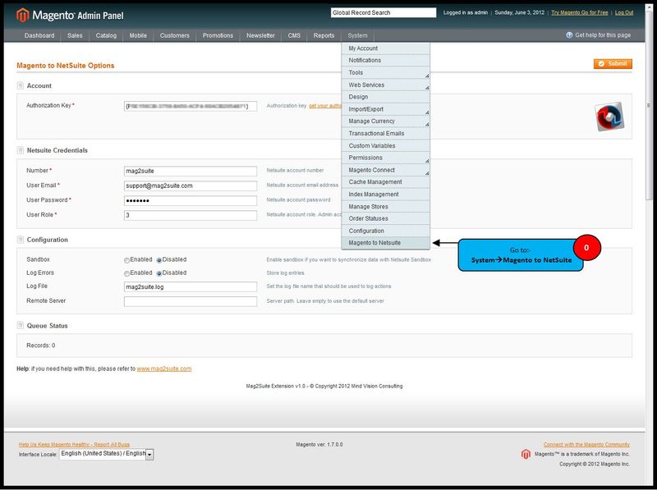Choose Design from System menu
This screenshot has width=657, height=490.
click(x=385, y=97)
